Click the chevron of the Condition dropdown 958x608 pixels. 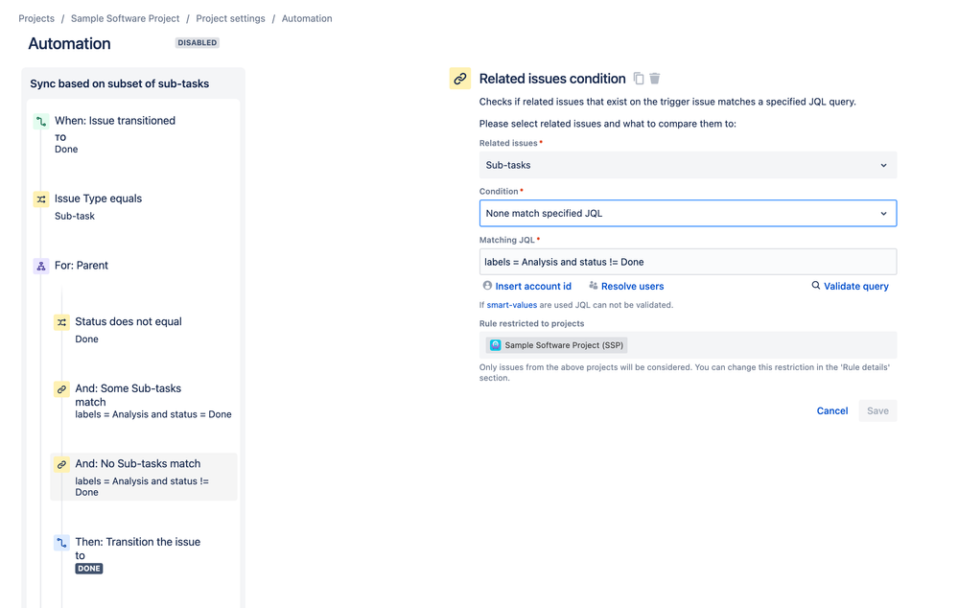883,214
